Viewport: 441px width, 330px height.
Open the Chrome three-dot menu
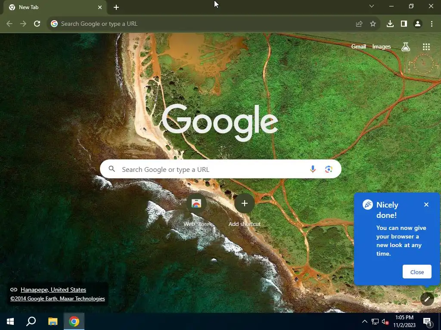point(432,24)
